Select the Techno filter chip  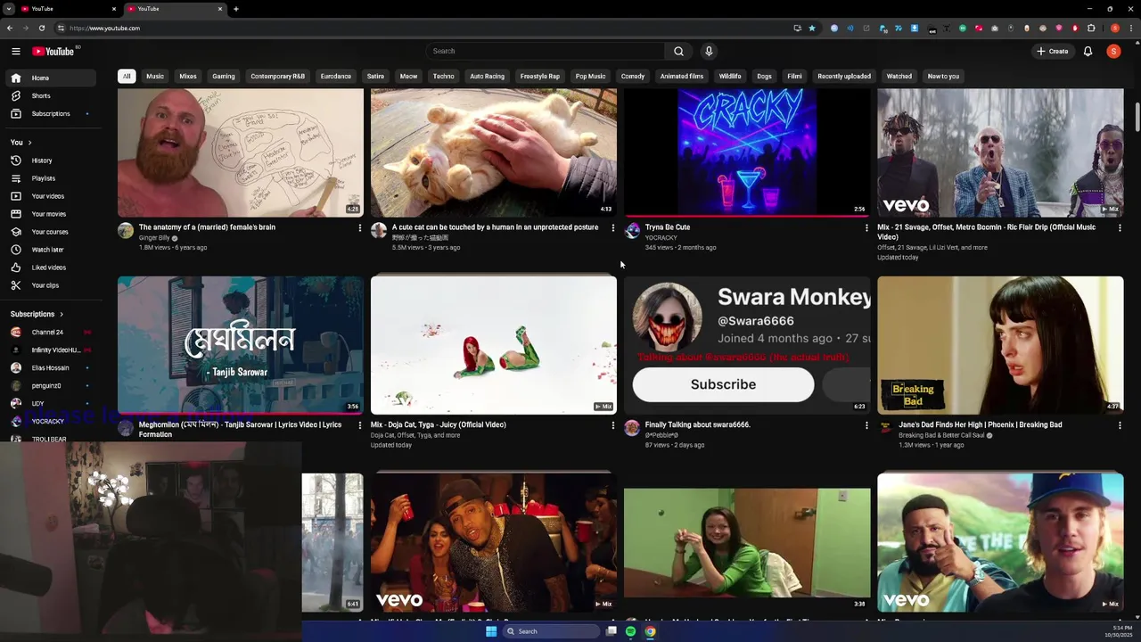click(x=443, y=76)
